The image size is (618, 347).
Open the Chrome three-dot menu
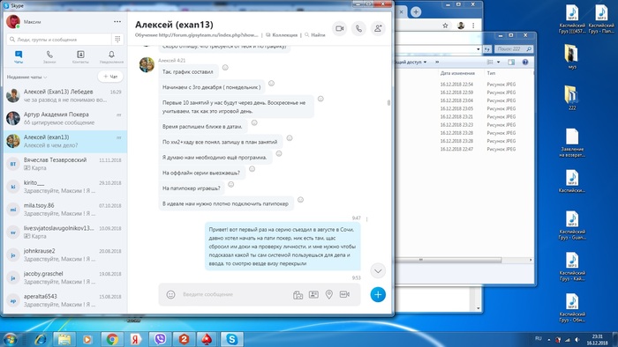473,26
